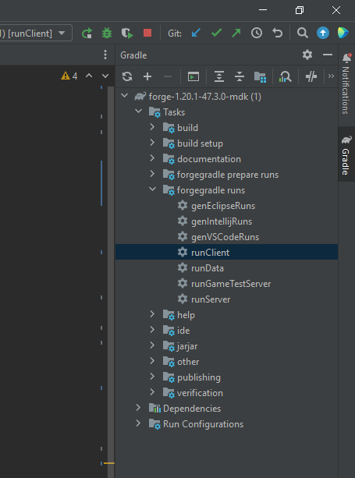Select the folder with blue grid toolbar icon
Image resolution: width=355 pixels, height=478 pixels.
click(x=260, y=76)
